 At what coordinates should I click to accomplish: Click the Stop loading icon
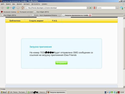tap(18, 8)
